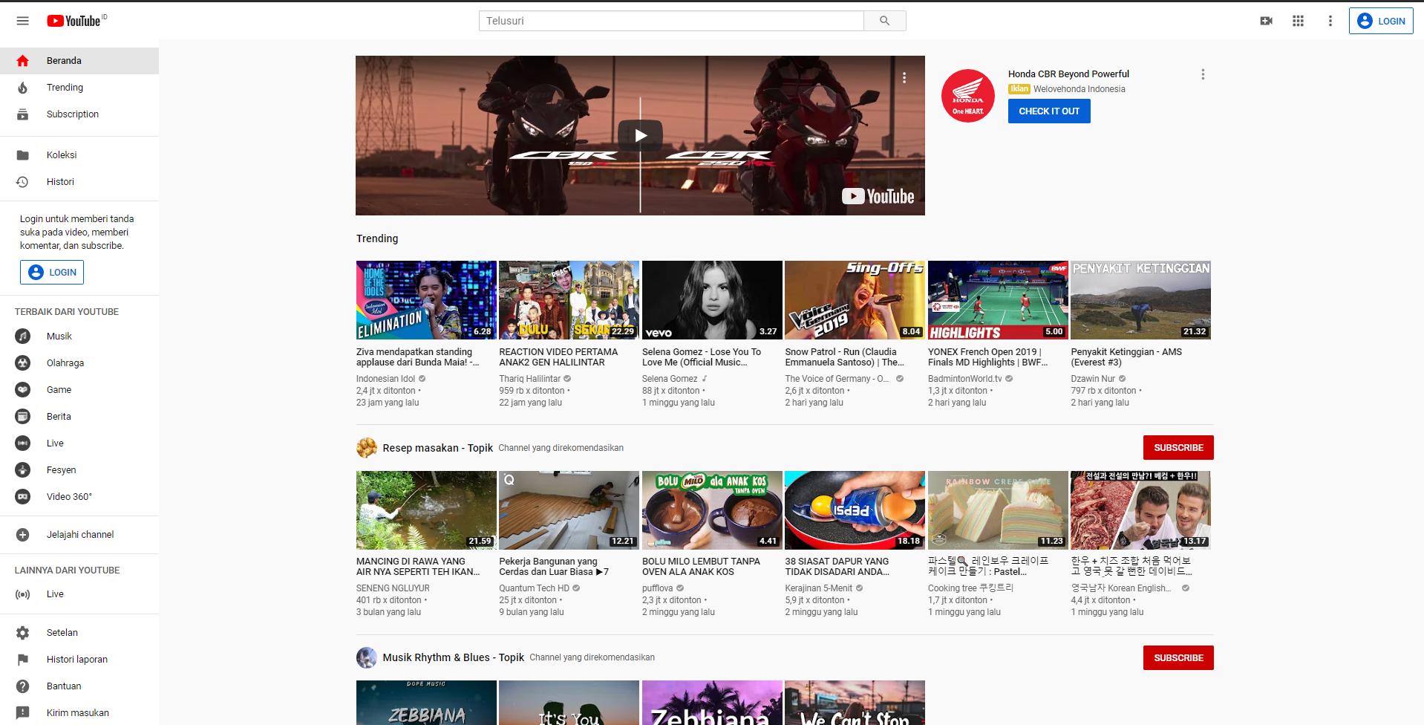
Task: Click the Fesyen icon in sidebar
Action: 23,470
